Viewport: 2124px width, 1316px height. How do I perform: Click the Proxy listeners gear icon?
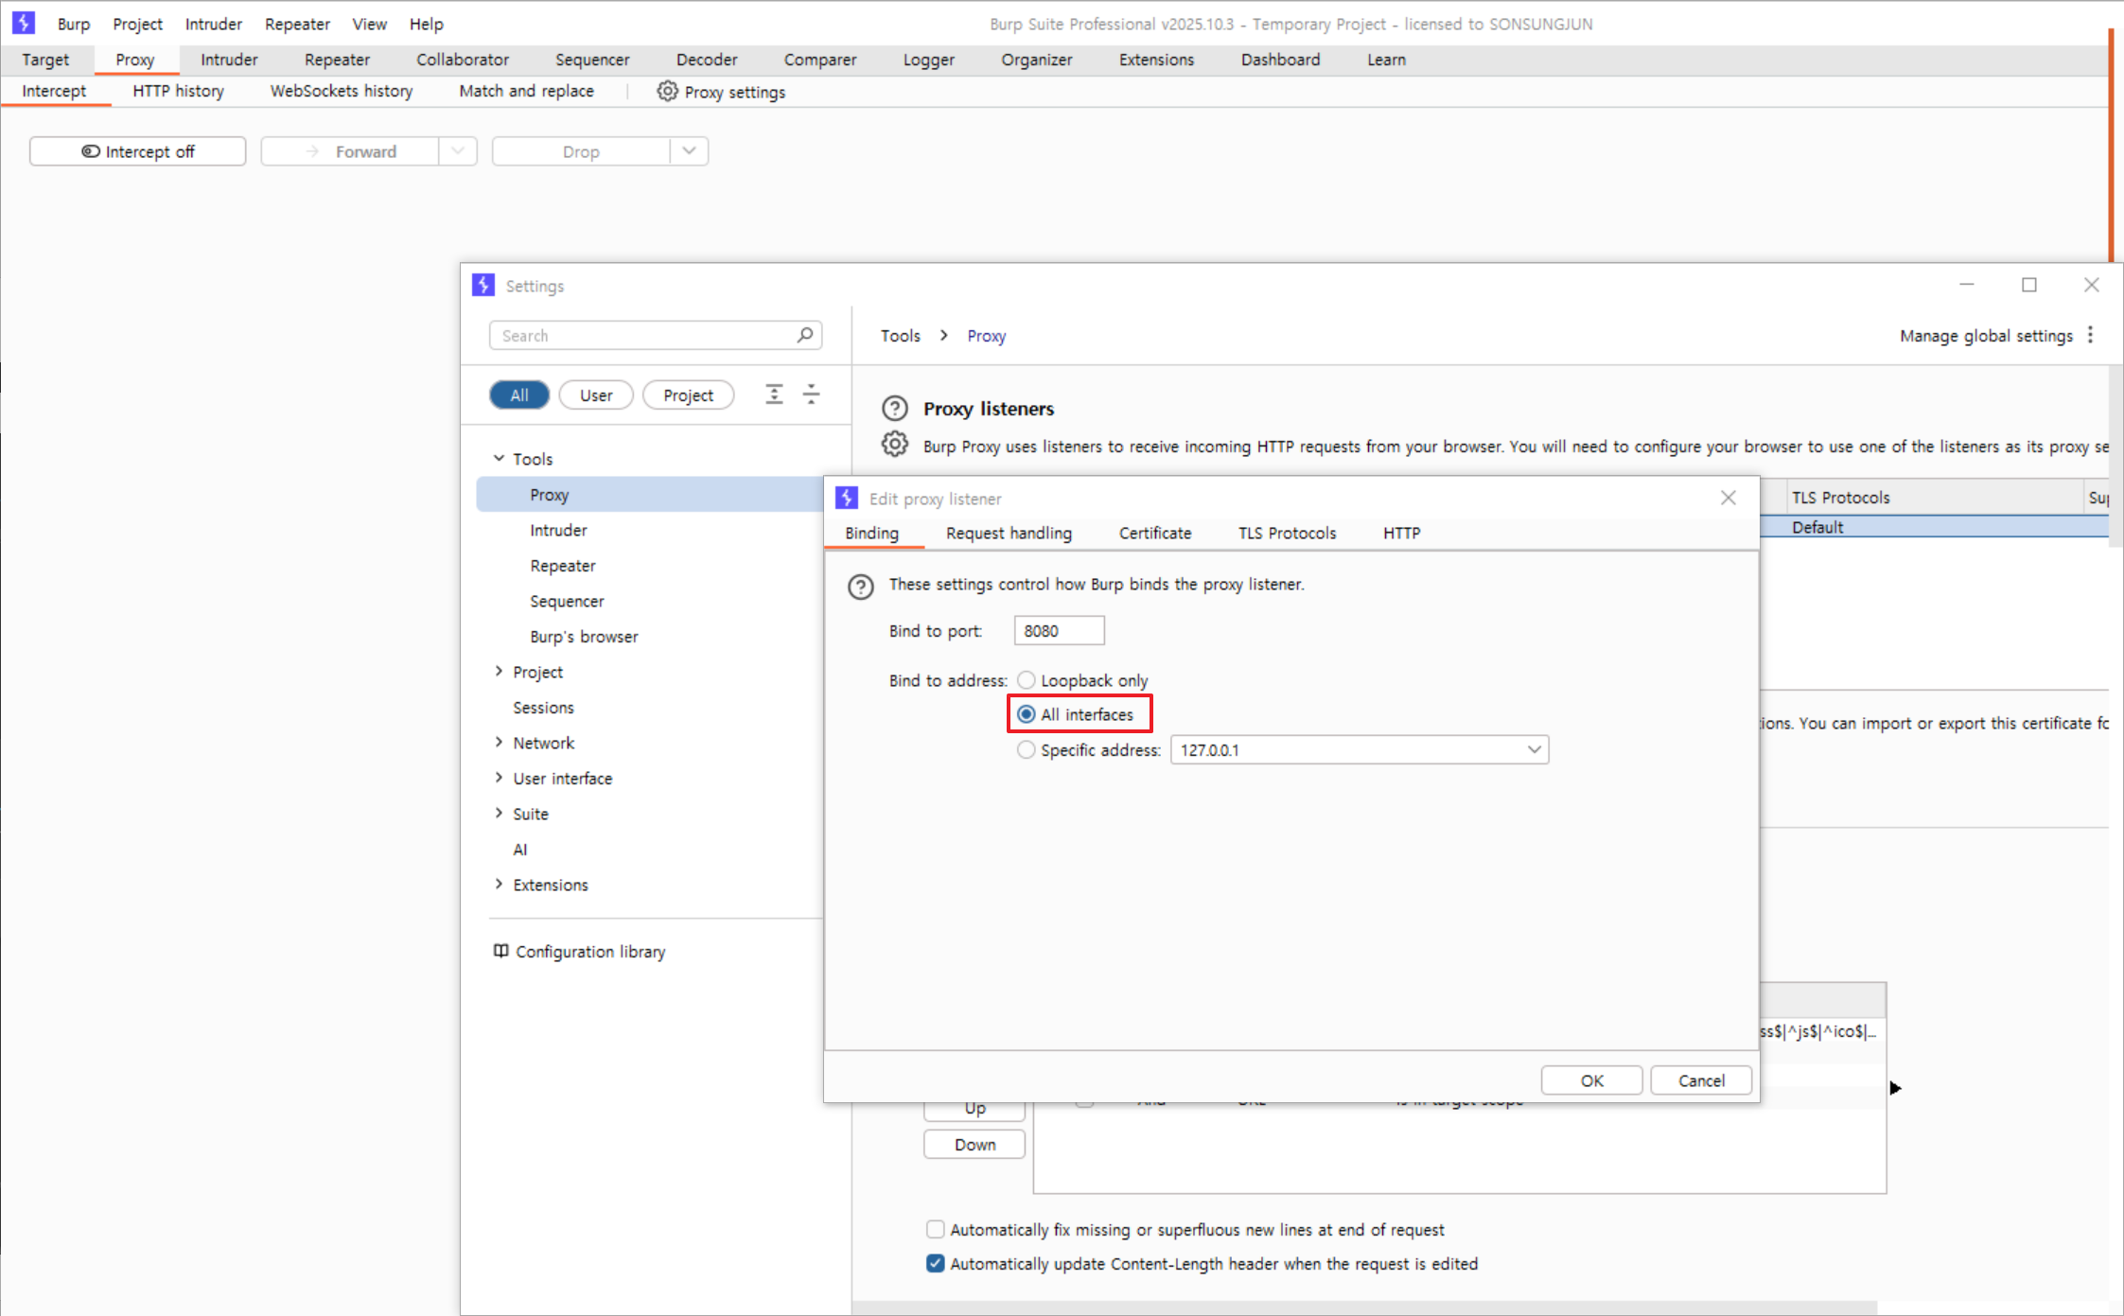point(894,444)
